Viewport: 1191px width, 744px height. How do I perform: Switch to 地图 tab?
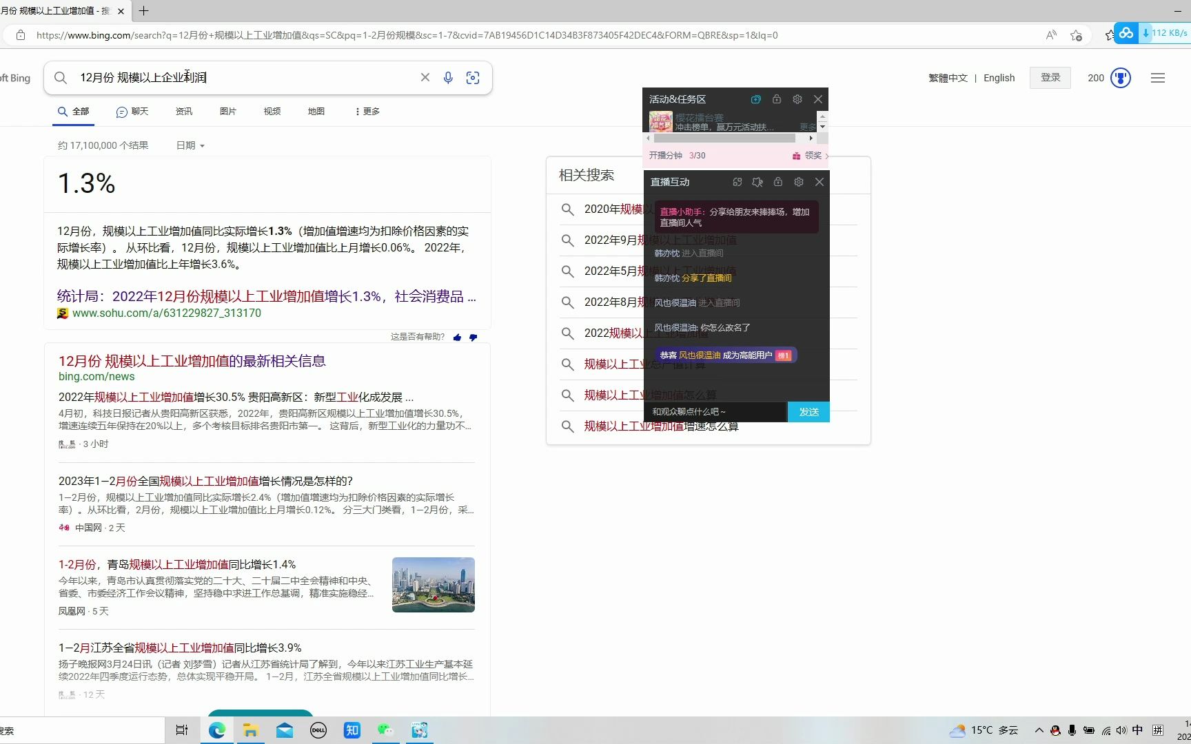(316, 112)
